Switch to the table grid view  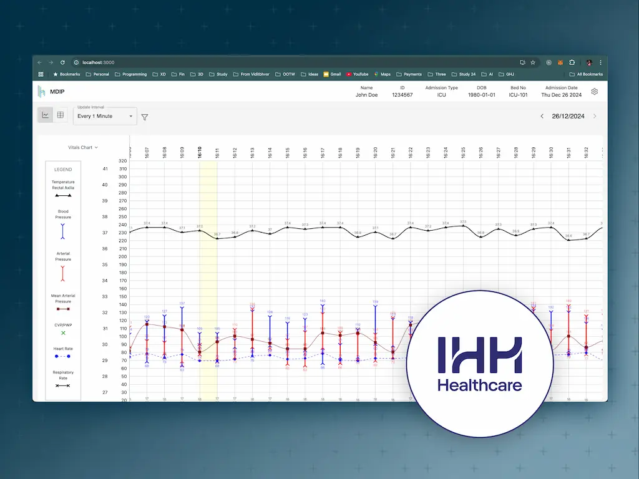[61, 115]
